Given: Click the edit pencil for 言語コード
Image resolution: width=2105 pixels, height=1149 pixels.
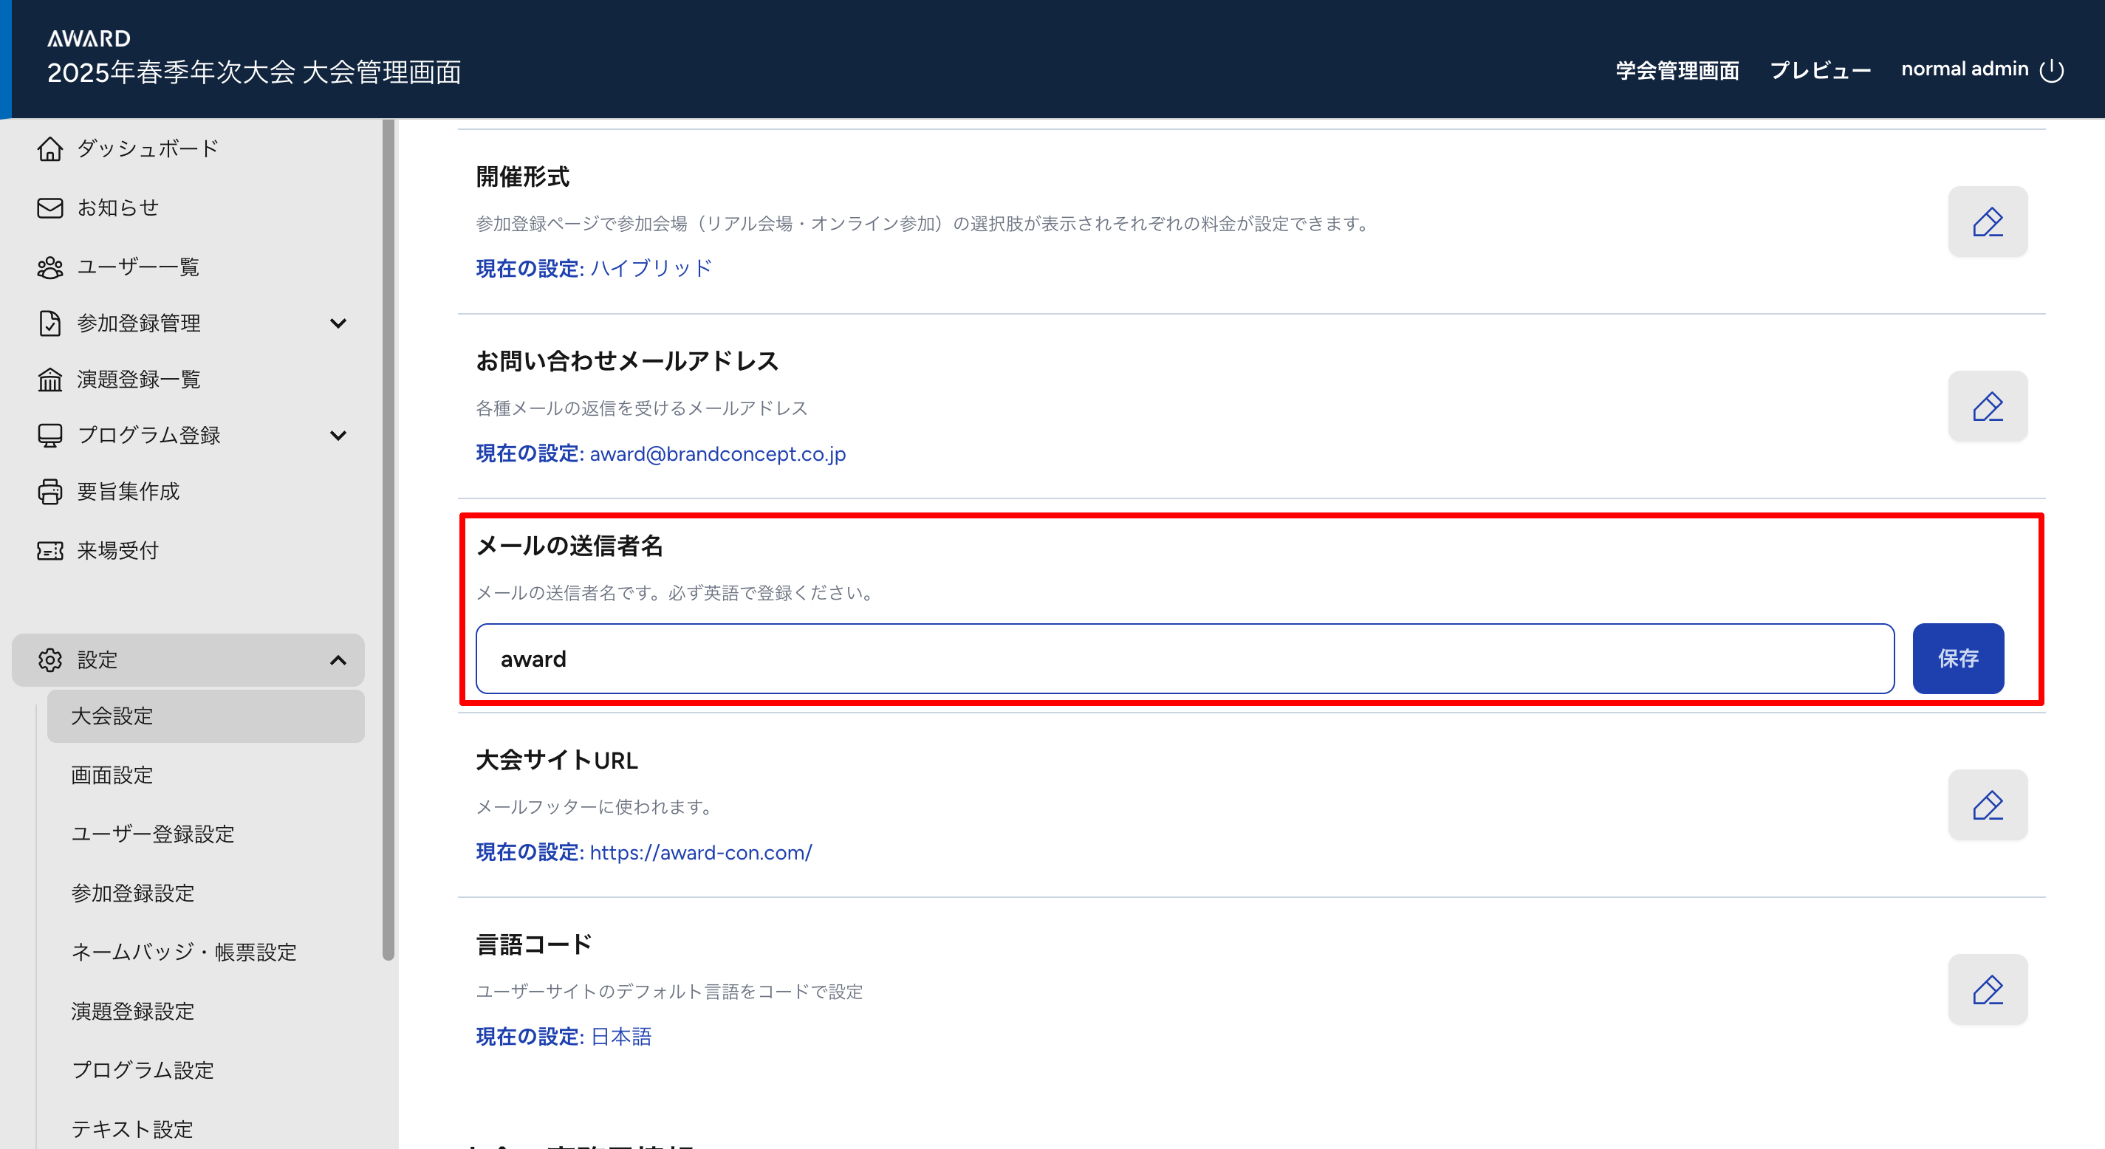Looking at the screenshot, I should 1987,989.
